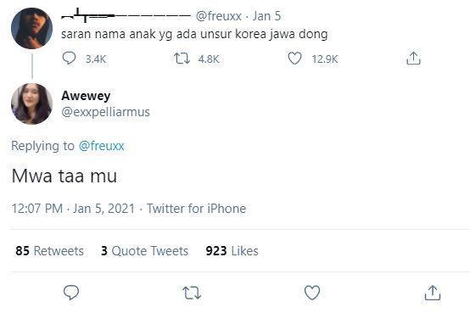Open the @freuxx handle in the original tweet
Viewport: 470px width, 313px height.
coord(219,16)
